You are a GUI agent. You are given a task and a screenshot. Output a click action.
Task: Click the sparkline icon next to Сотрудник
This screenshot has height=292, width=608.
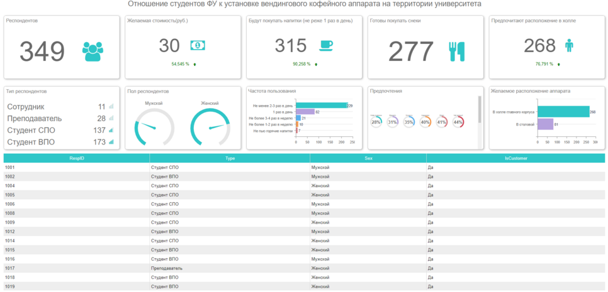tap(111, 107)
